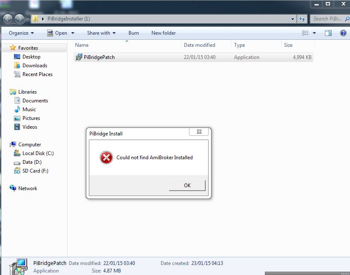Viewport: 350px width, 275px height.
Task: Click the search magnifier icon
Action: [x=347, y=19]
